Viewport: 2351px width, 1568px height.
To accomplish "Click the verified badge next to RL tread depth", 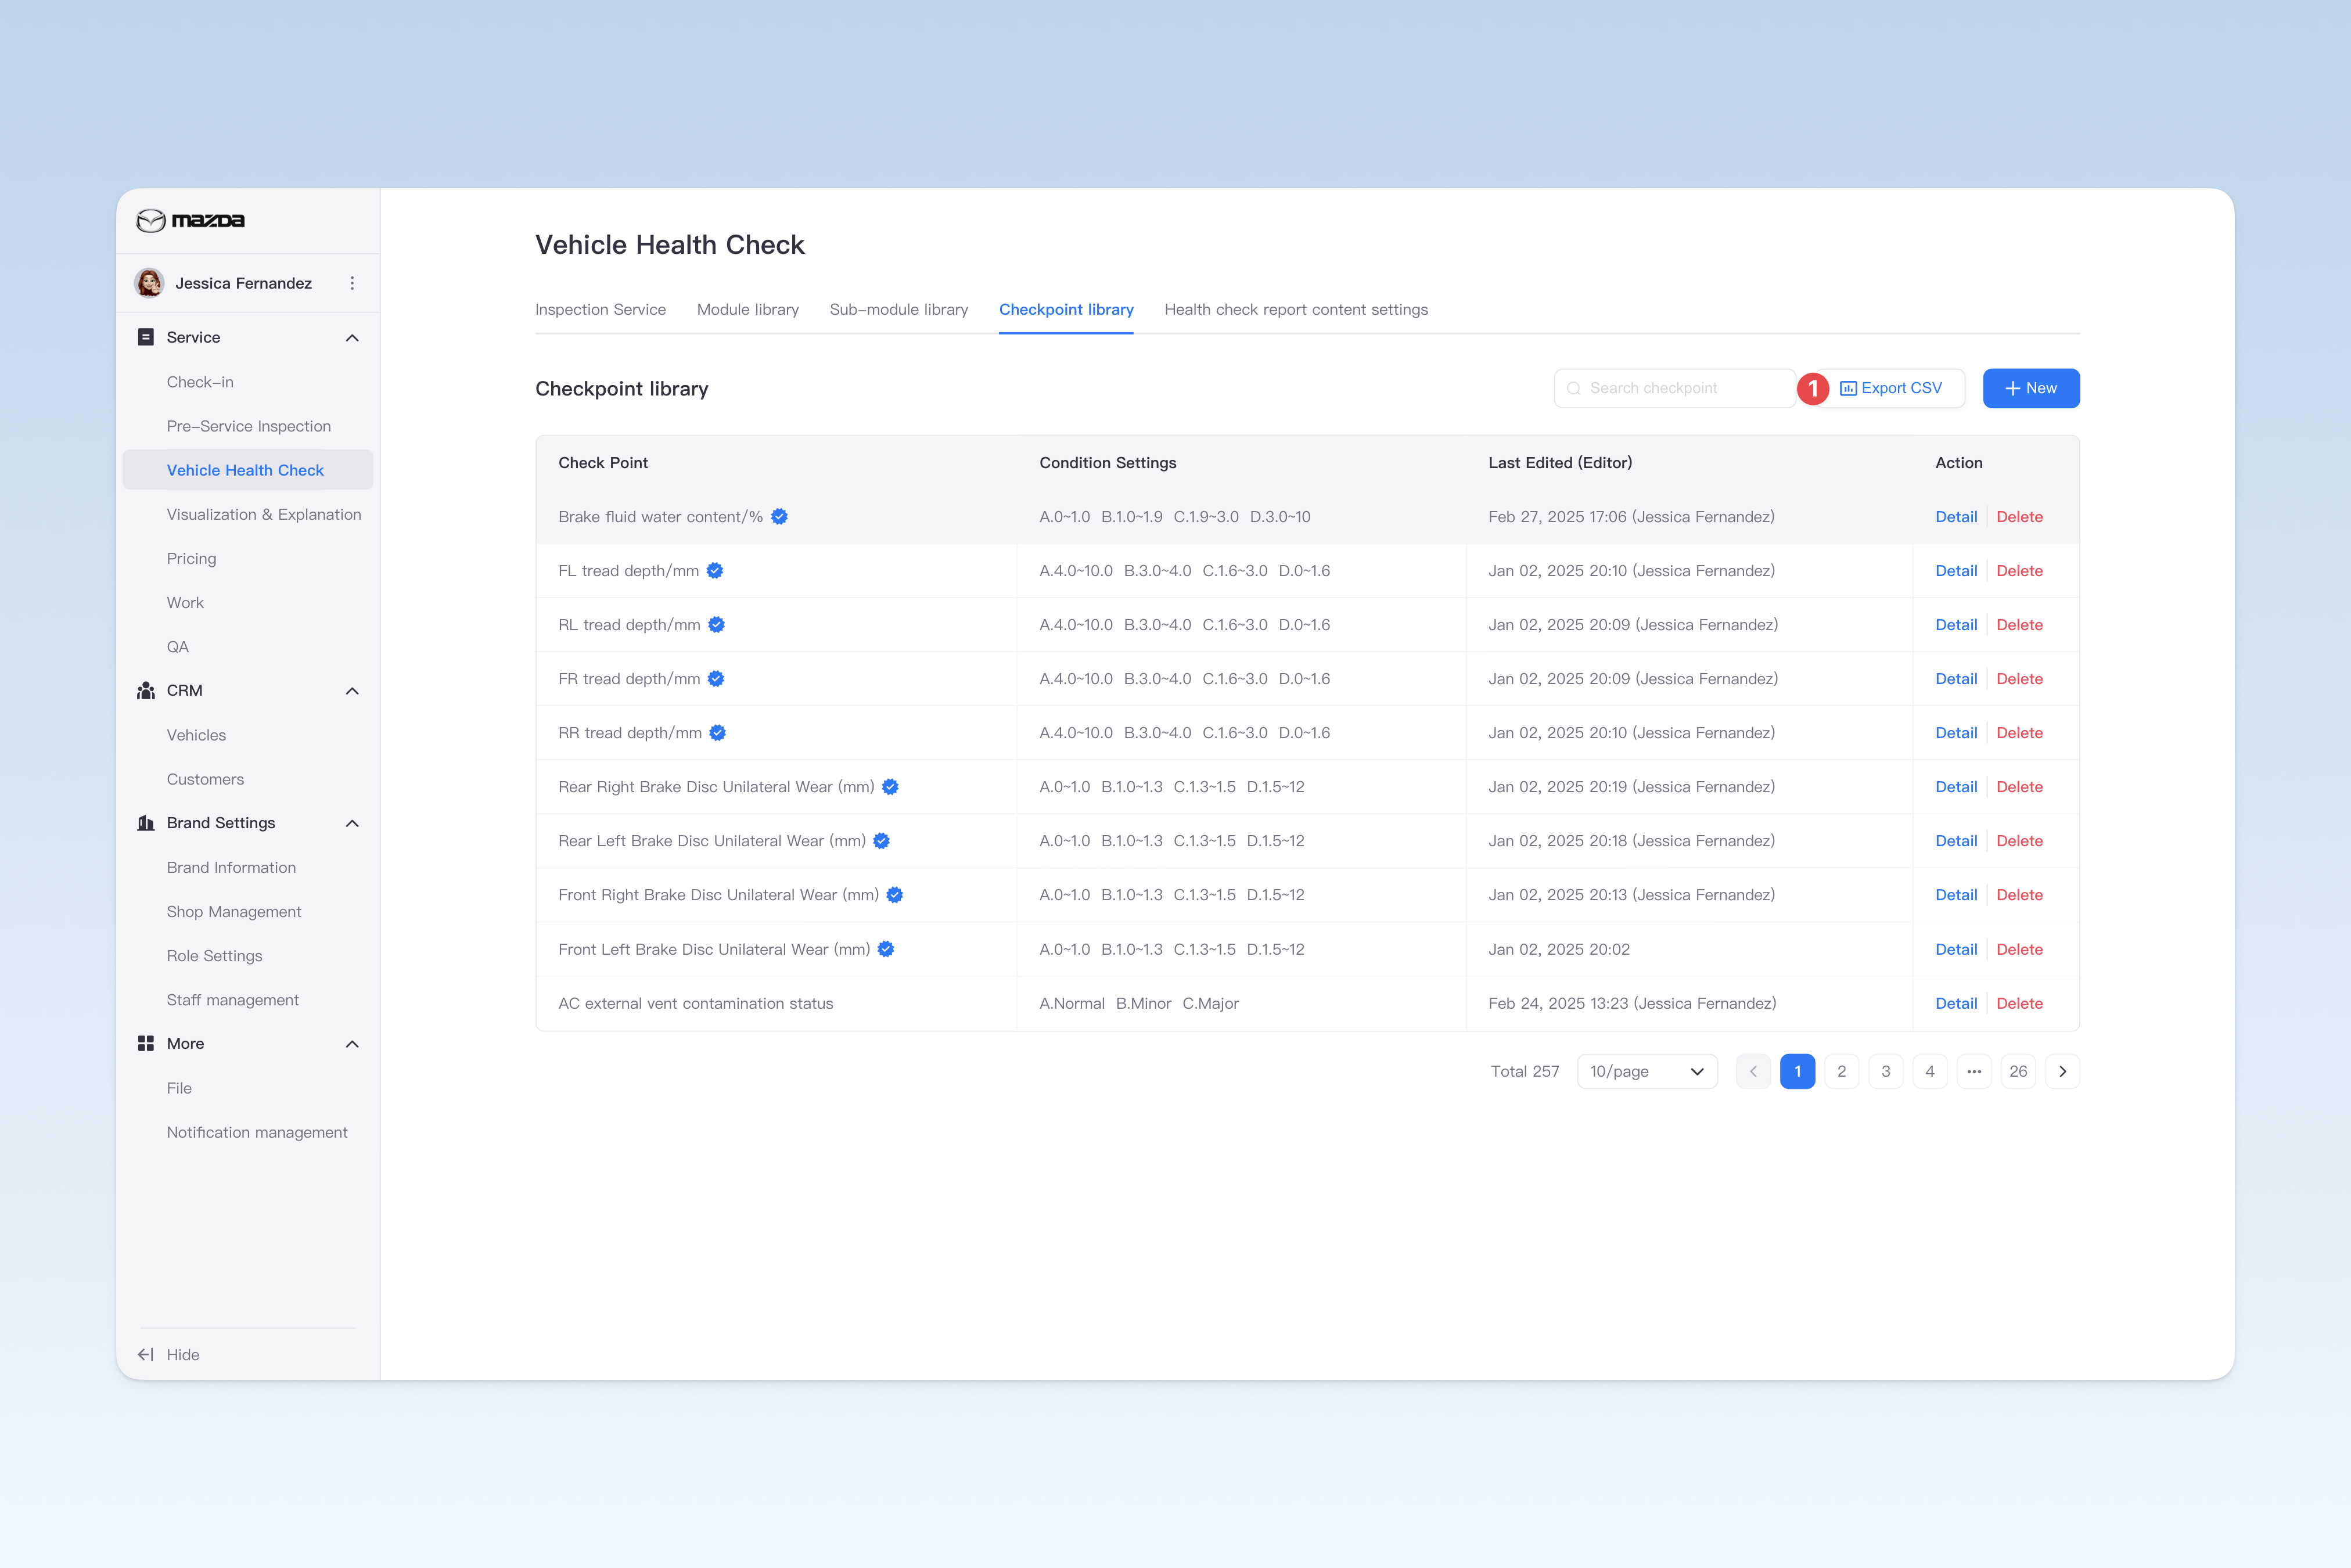I will [x=716, y=624].
